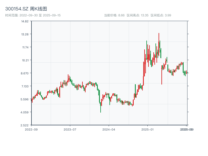Screen dimensions: 208x156
Task: Click the 13.28 y-axis price label
Action: tap(25, 34)
